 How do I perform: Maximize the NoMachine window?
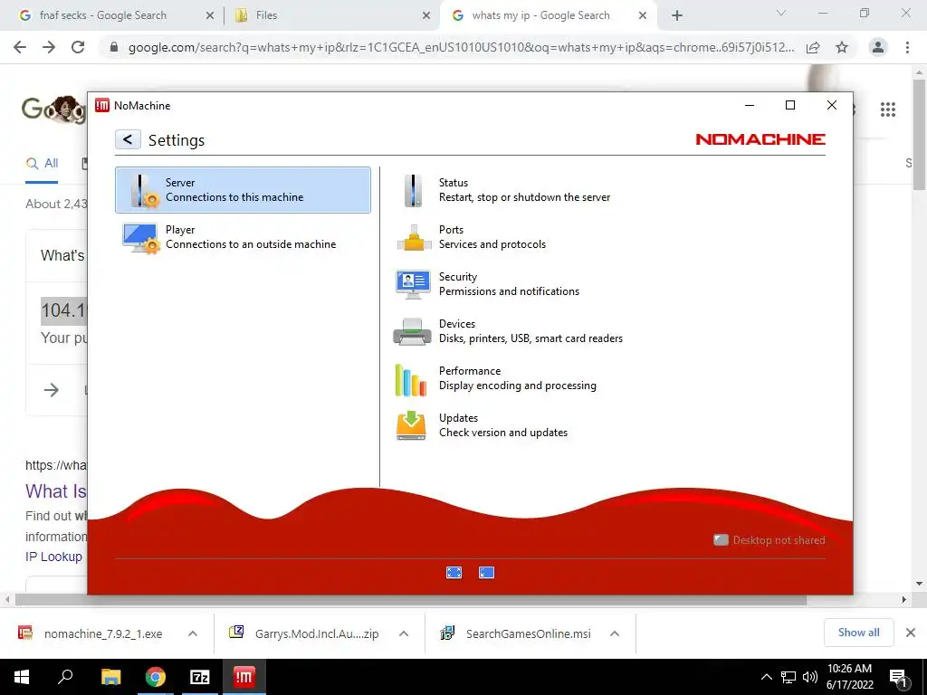[789, 105]
